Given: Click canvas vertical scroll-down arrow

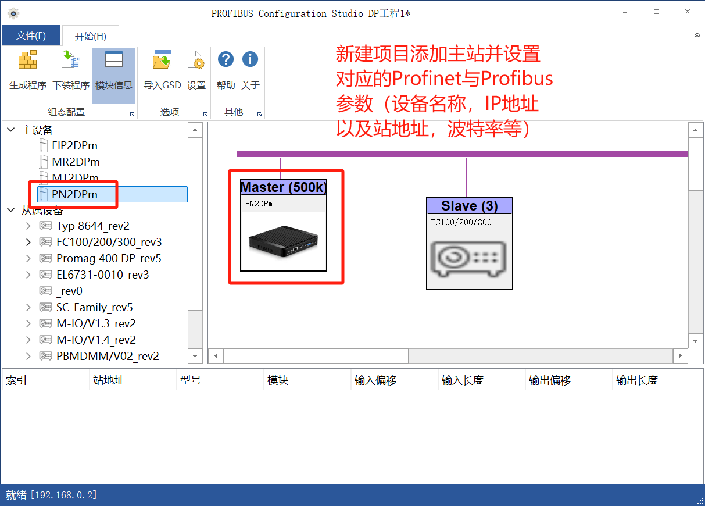Looking at the screenshot, I should click(x=695, y=341).
